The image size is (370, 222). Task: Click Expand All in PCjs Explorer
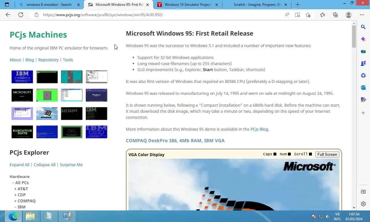19,165
